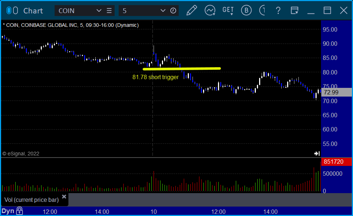Click the 90.00 price axis label
This screenshot has height=216, width=353.
[330, 44]
